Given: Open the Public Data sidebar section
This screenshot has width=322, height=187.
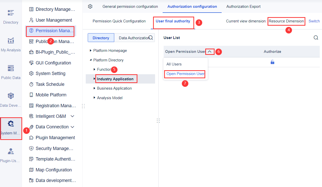Looking at the screenshot, I should (11, 71).
